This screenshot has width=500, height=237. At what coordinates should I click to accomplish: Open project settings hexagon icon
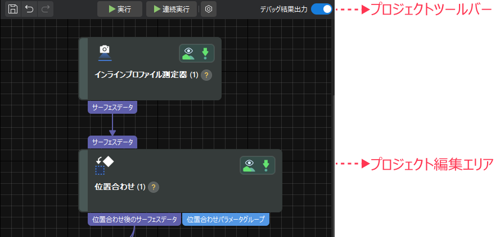click(x=209, y=9)
